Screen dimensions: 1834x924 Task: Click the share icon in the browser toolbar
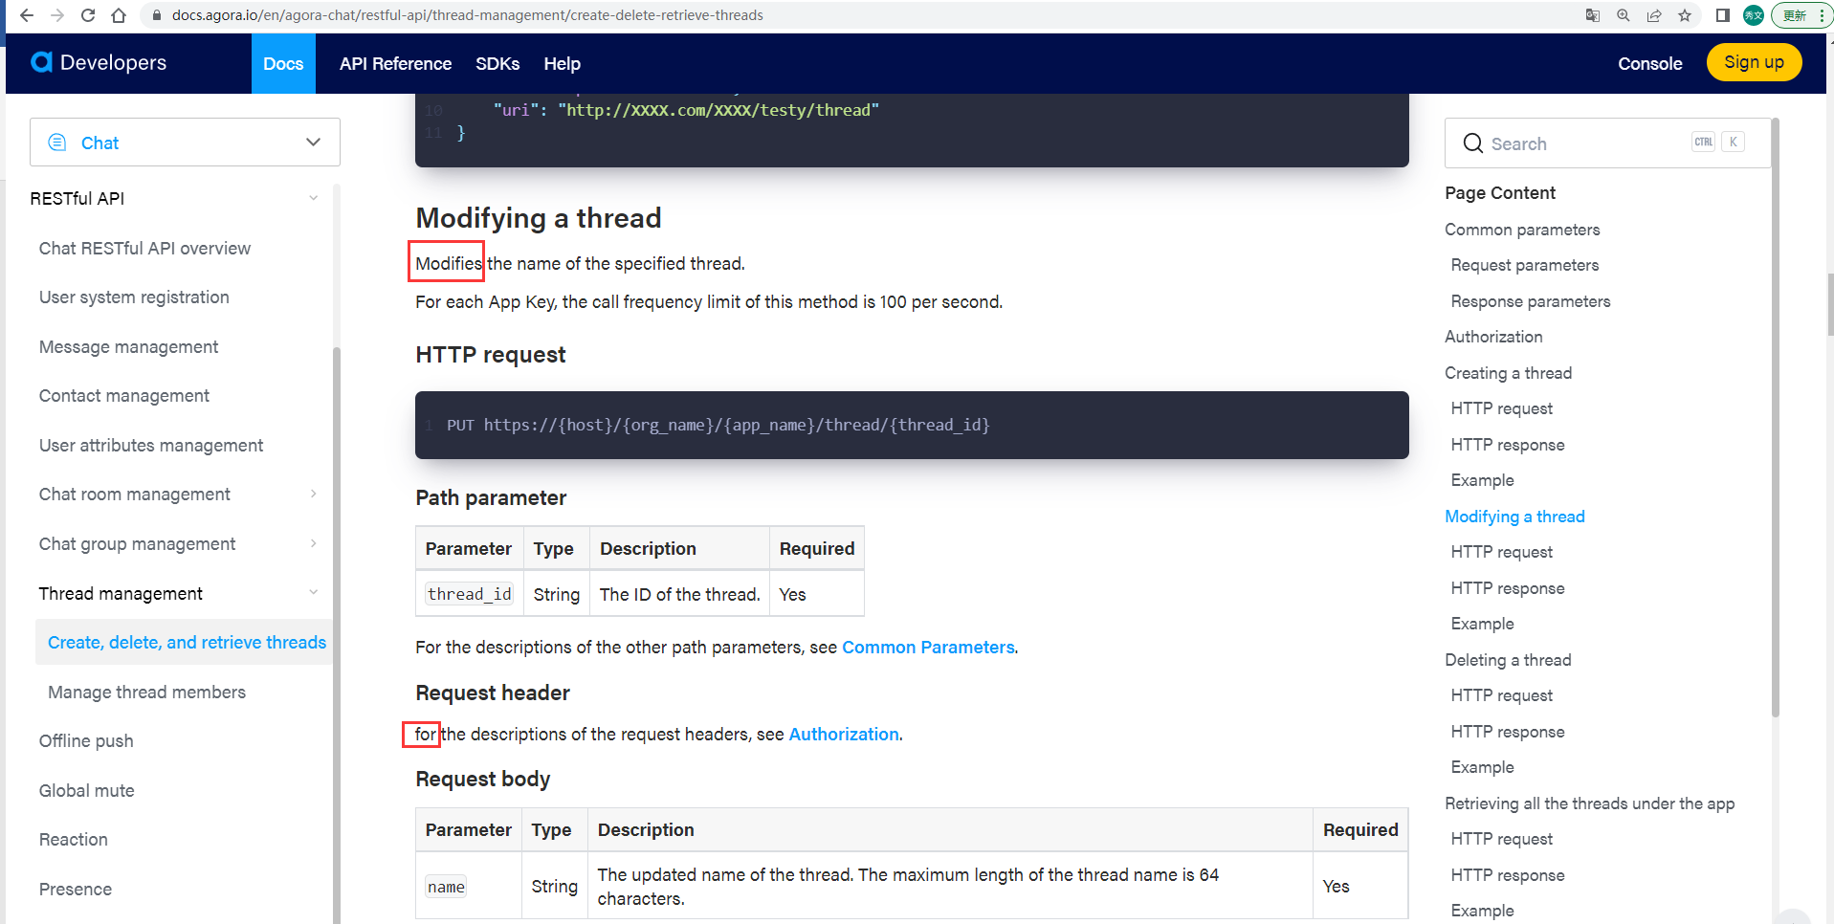(1654, 15)
